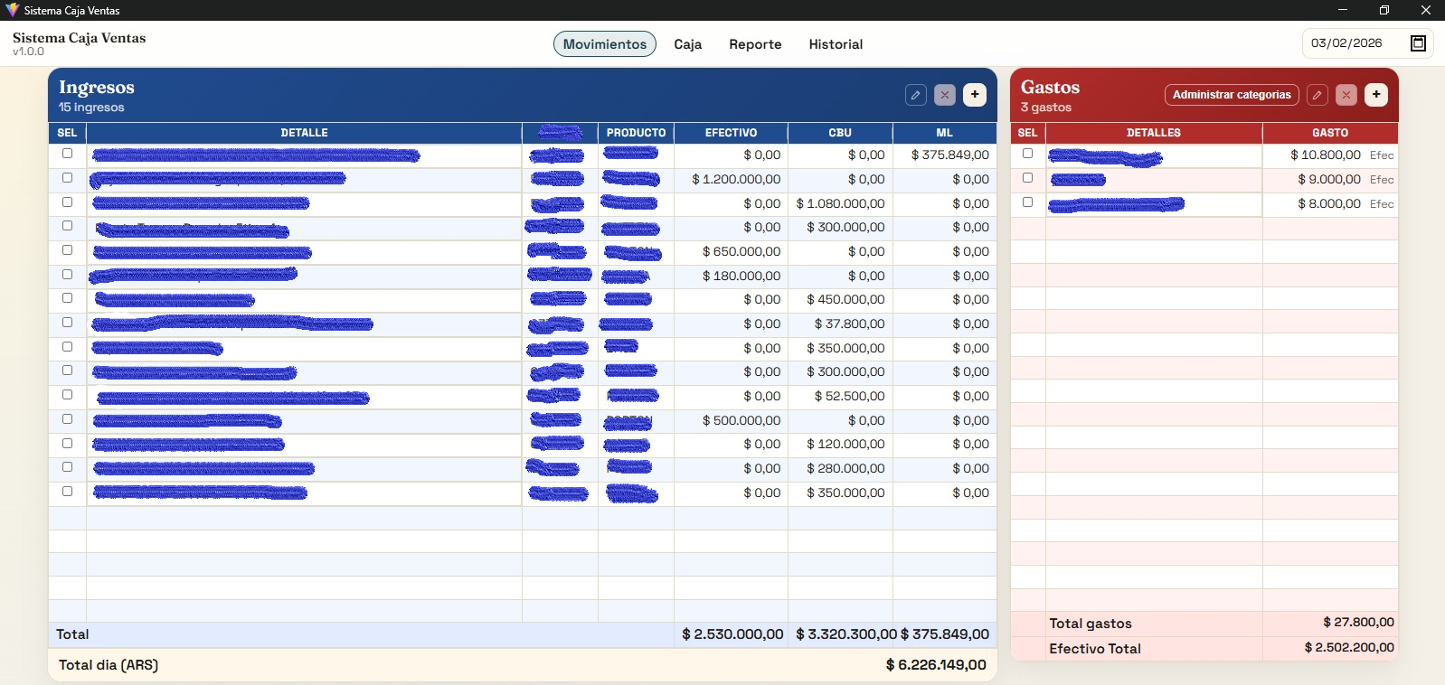Check the first ingreso row with ML $375.849,00
The height and width of the screenshot is (685, 1445).
tap(67, 154)
